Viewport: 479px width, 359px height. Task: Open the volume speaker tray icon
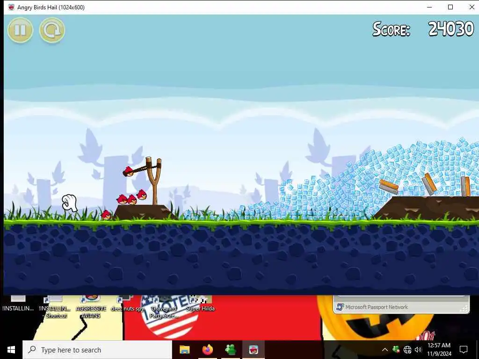pyautogui.click(x=418, y=350)
